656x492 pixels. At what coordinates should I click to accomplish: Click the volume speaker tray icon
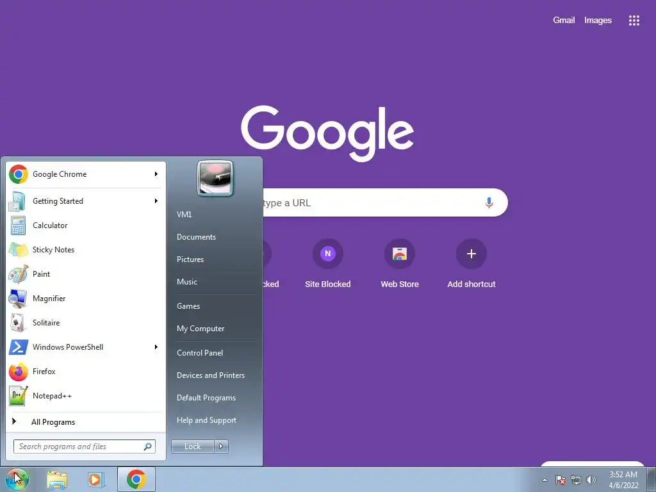point(591,480)
